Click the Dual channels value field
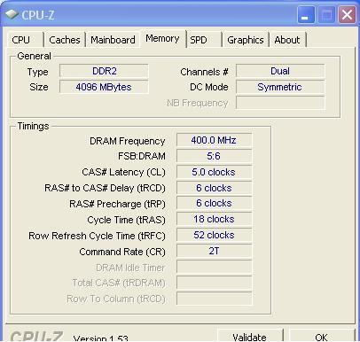 pyautogui.click(x=280, y=71)
